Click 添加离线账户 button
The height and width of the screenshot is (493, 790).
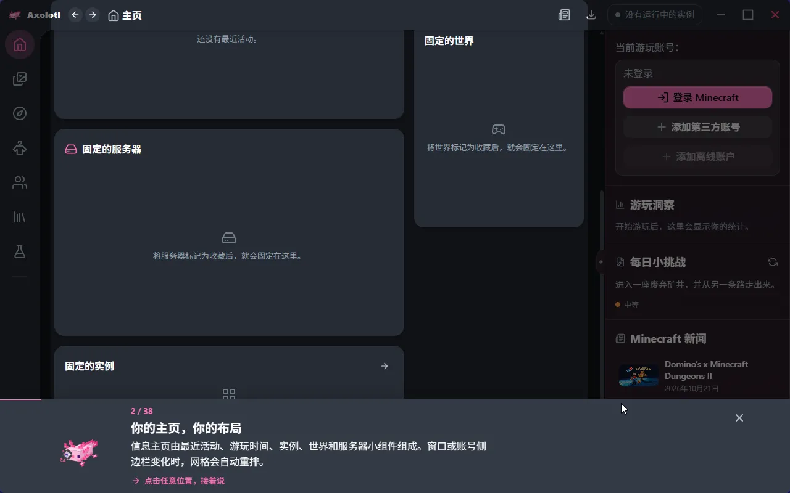click(697, 157)
